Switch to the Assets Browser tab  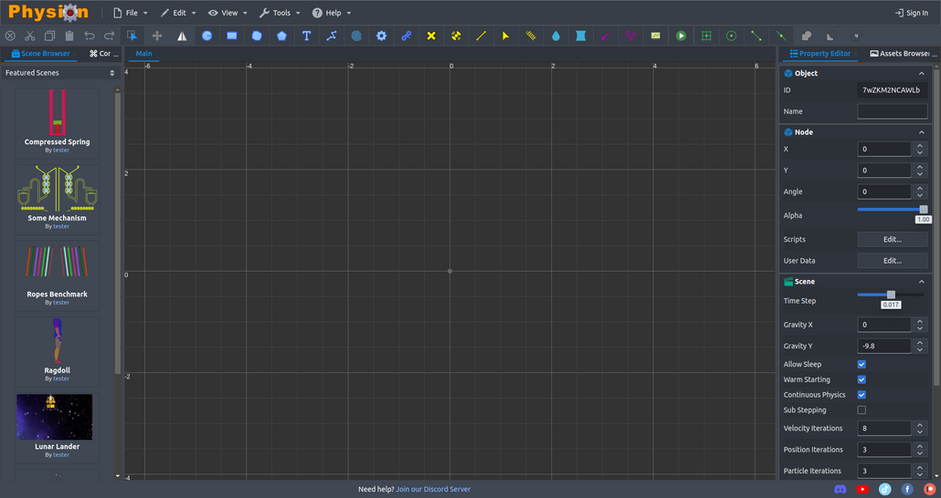(904, 54)
